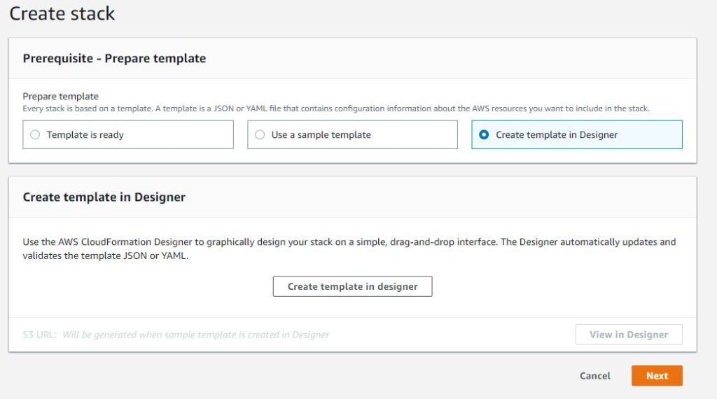Click the "Create template in designer" button

point(352,286)
